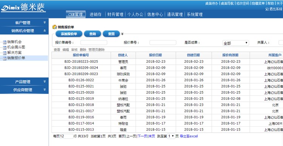
Task: Click the Dimix 德米萨 logo
Action: (x=23, y=8)
